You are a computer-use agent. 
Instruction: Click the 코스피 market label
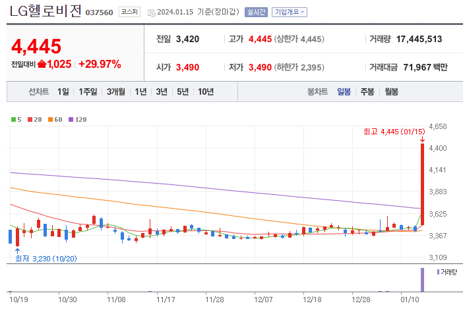(130, 12)
